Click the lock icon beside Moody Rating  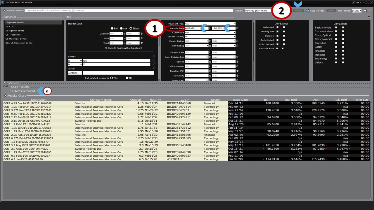237,41
